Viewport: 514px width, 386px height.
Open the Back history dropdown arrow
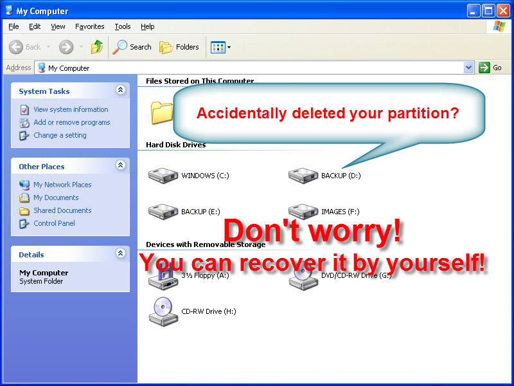[x=49, y=47]
